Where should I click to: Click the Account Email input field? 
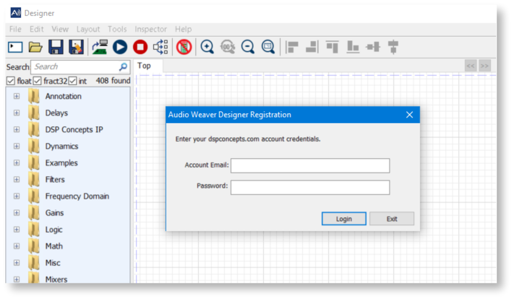click(310, 166)
